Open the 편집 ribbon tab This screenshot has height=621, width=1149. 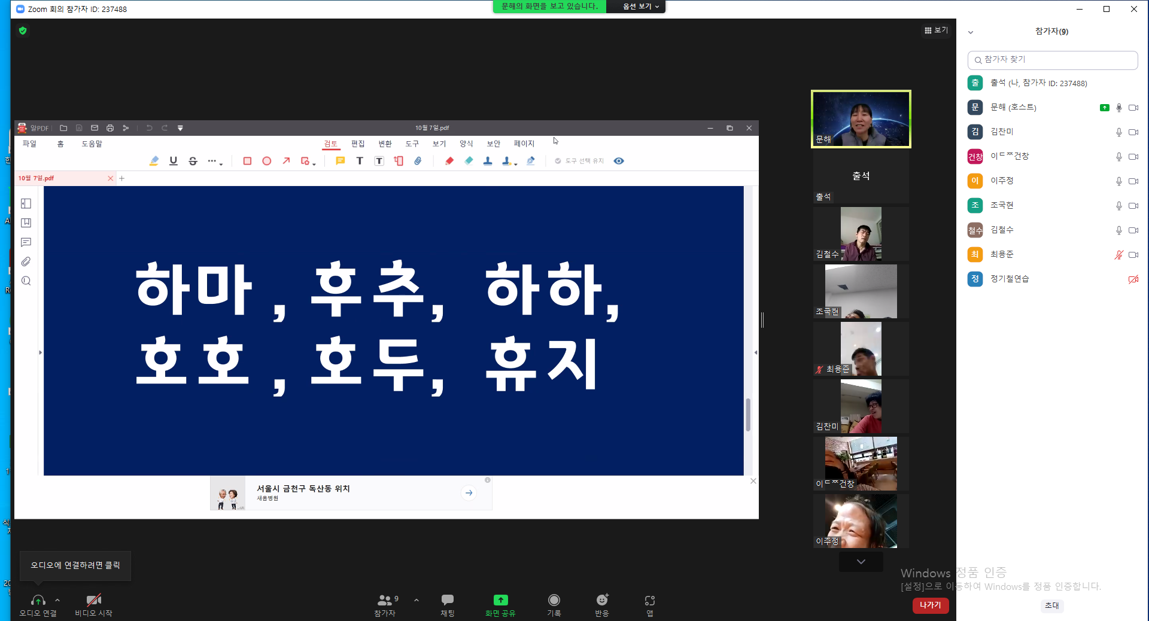click(x=358, y=144)
